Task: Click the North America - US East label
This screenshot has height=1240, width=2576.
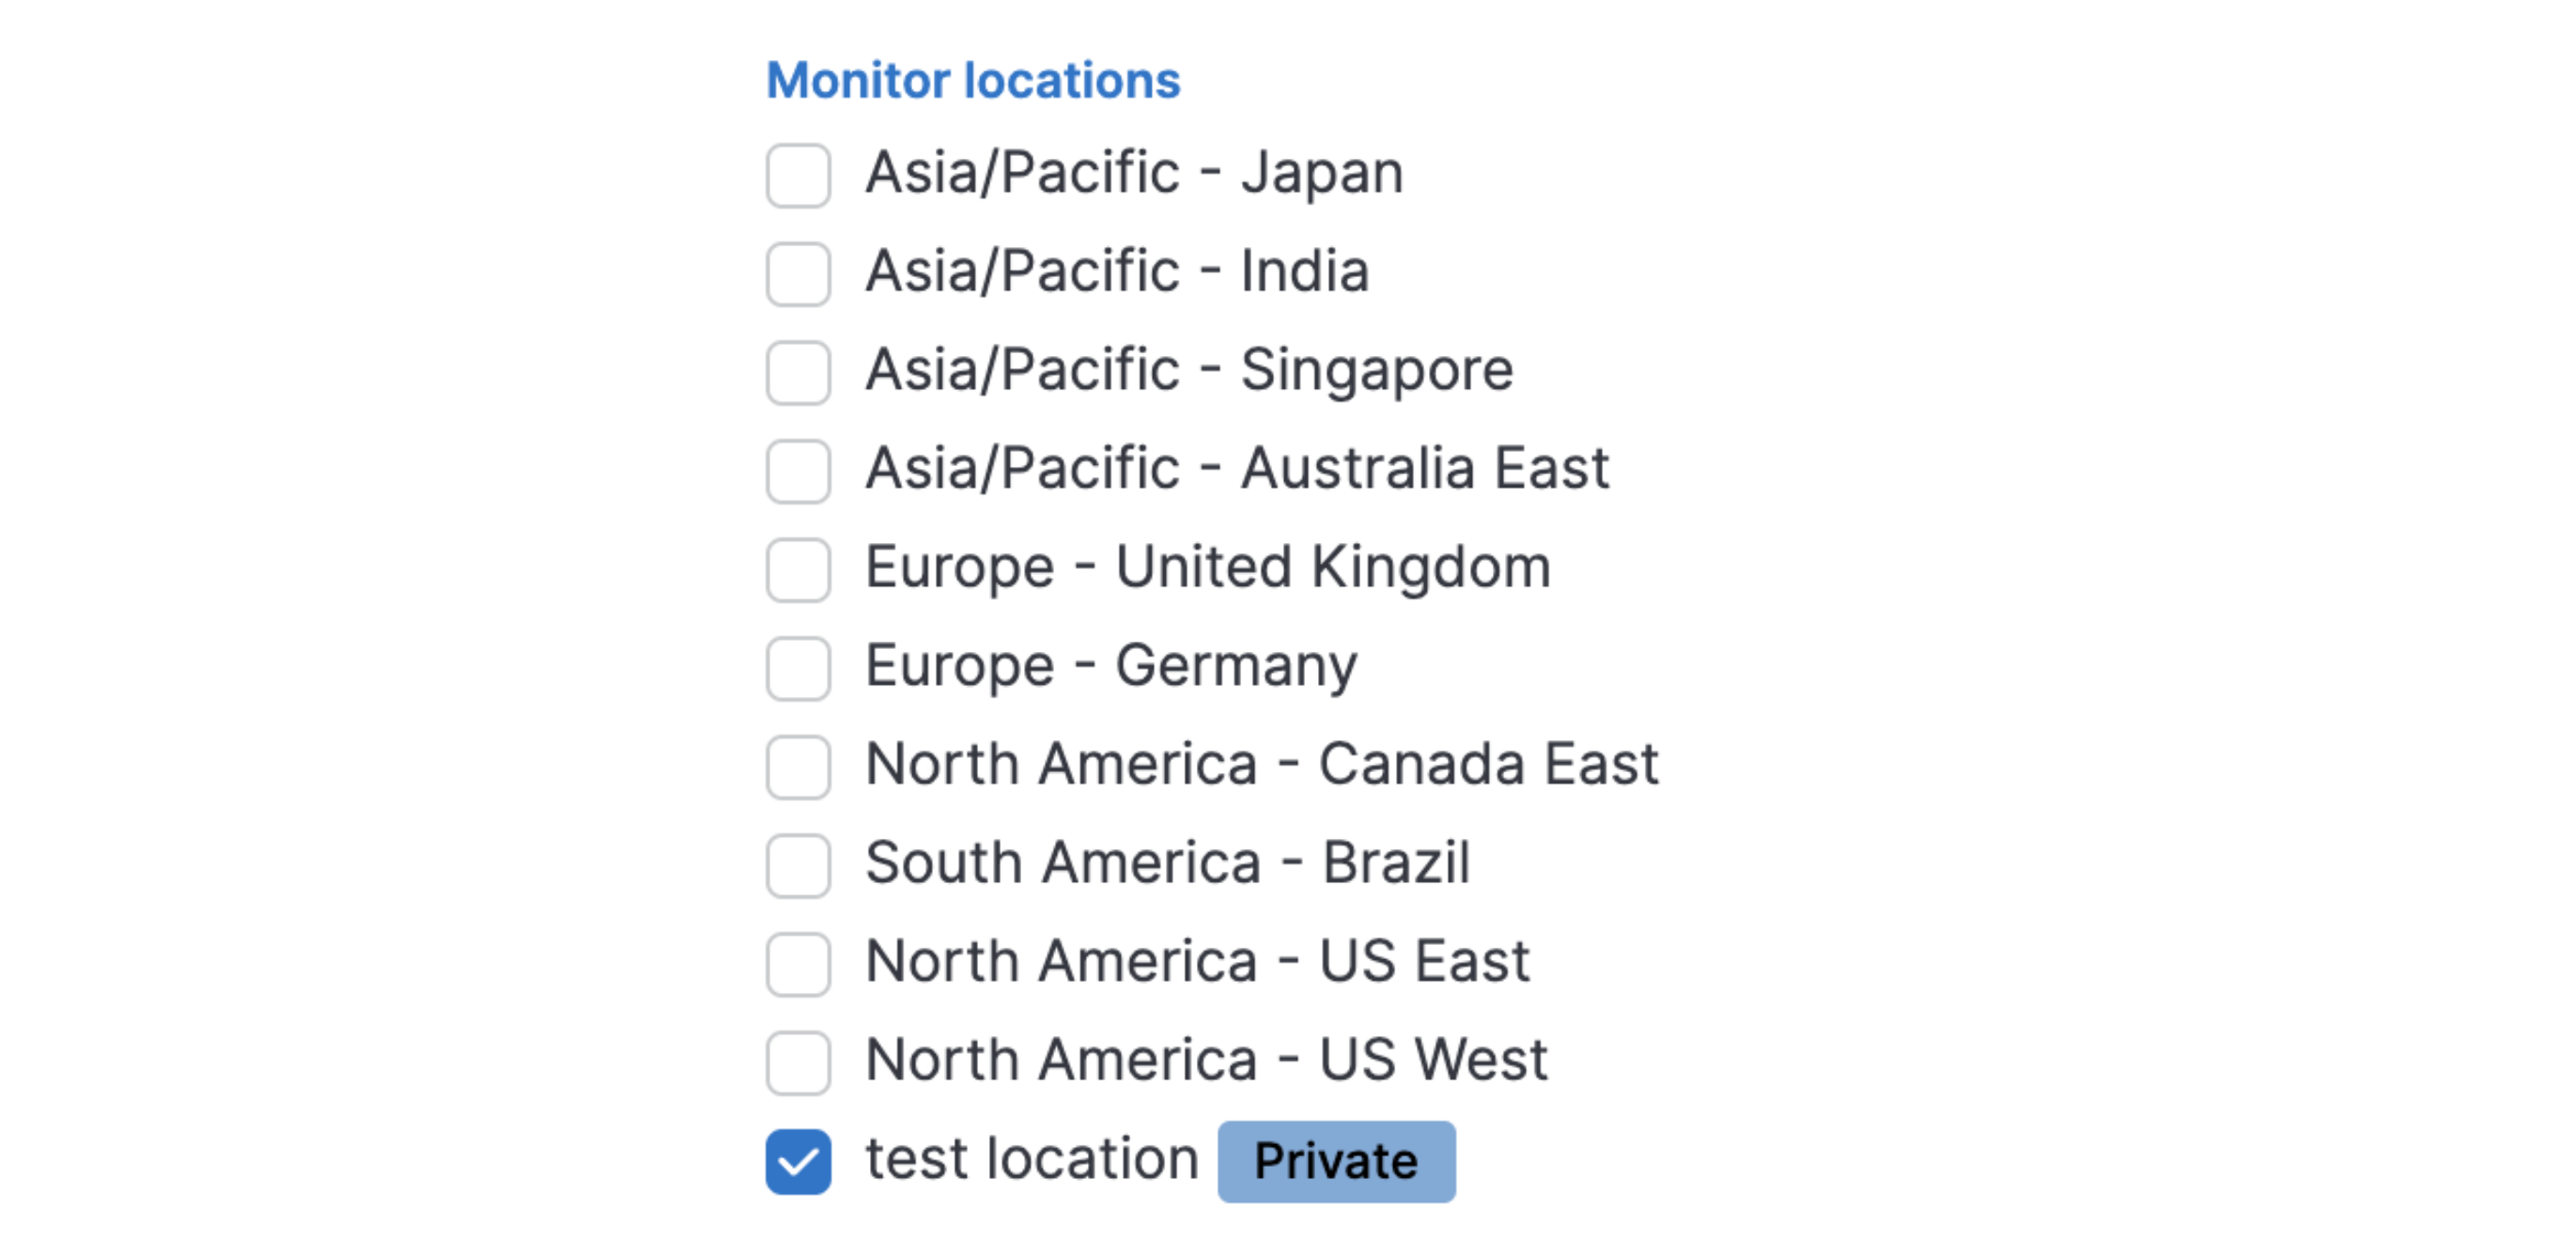Action: click(1197, 962)
